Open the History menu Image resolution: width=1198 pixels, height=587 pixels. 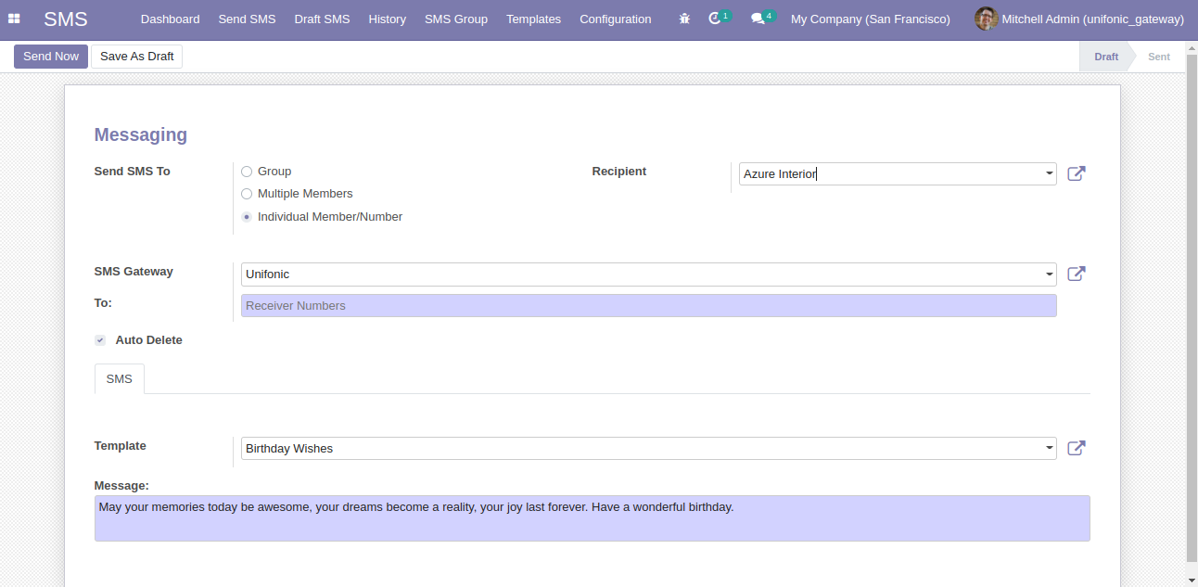pos(387,19)
